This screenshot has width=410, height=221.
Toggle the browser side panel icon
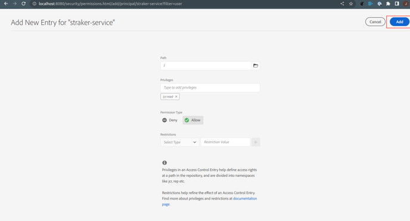[397, 4]
